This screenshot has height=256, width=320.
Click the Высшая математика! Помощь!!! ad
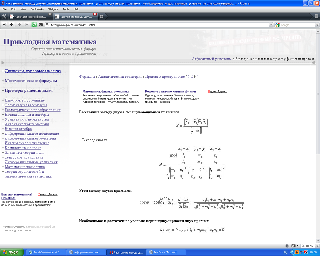(x=16, y=196)
